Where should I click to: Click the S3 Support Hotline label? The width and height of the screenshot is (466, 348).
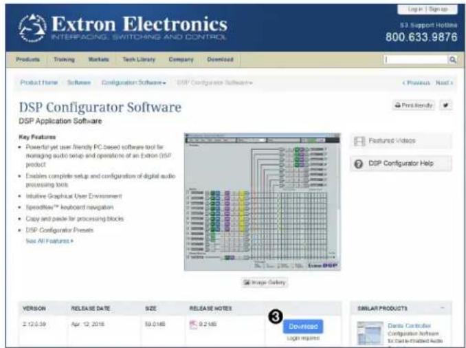point(429,25)
